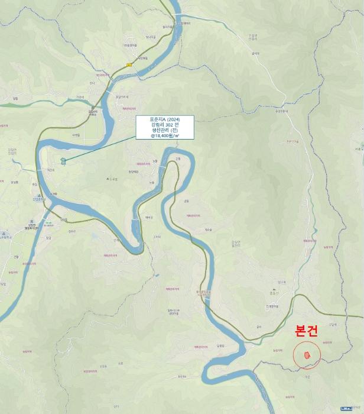Screen dimensions: 364x414
Task: Click the large red 본건 label
Action: [306, 331]
